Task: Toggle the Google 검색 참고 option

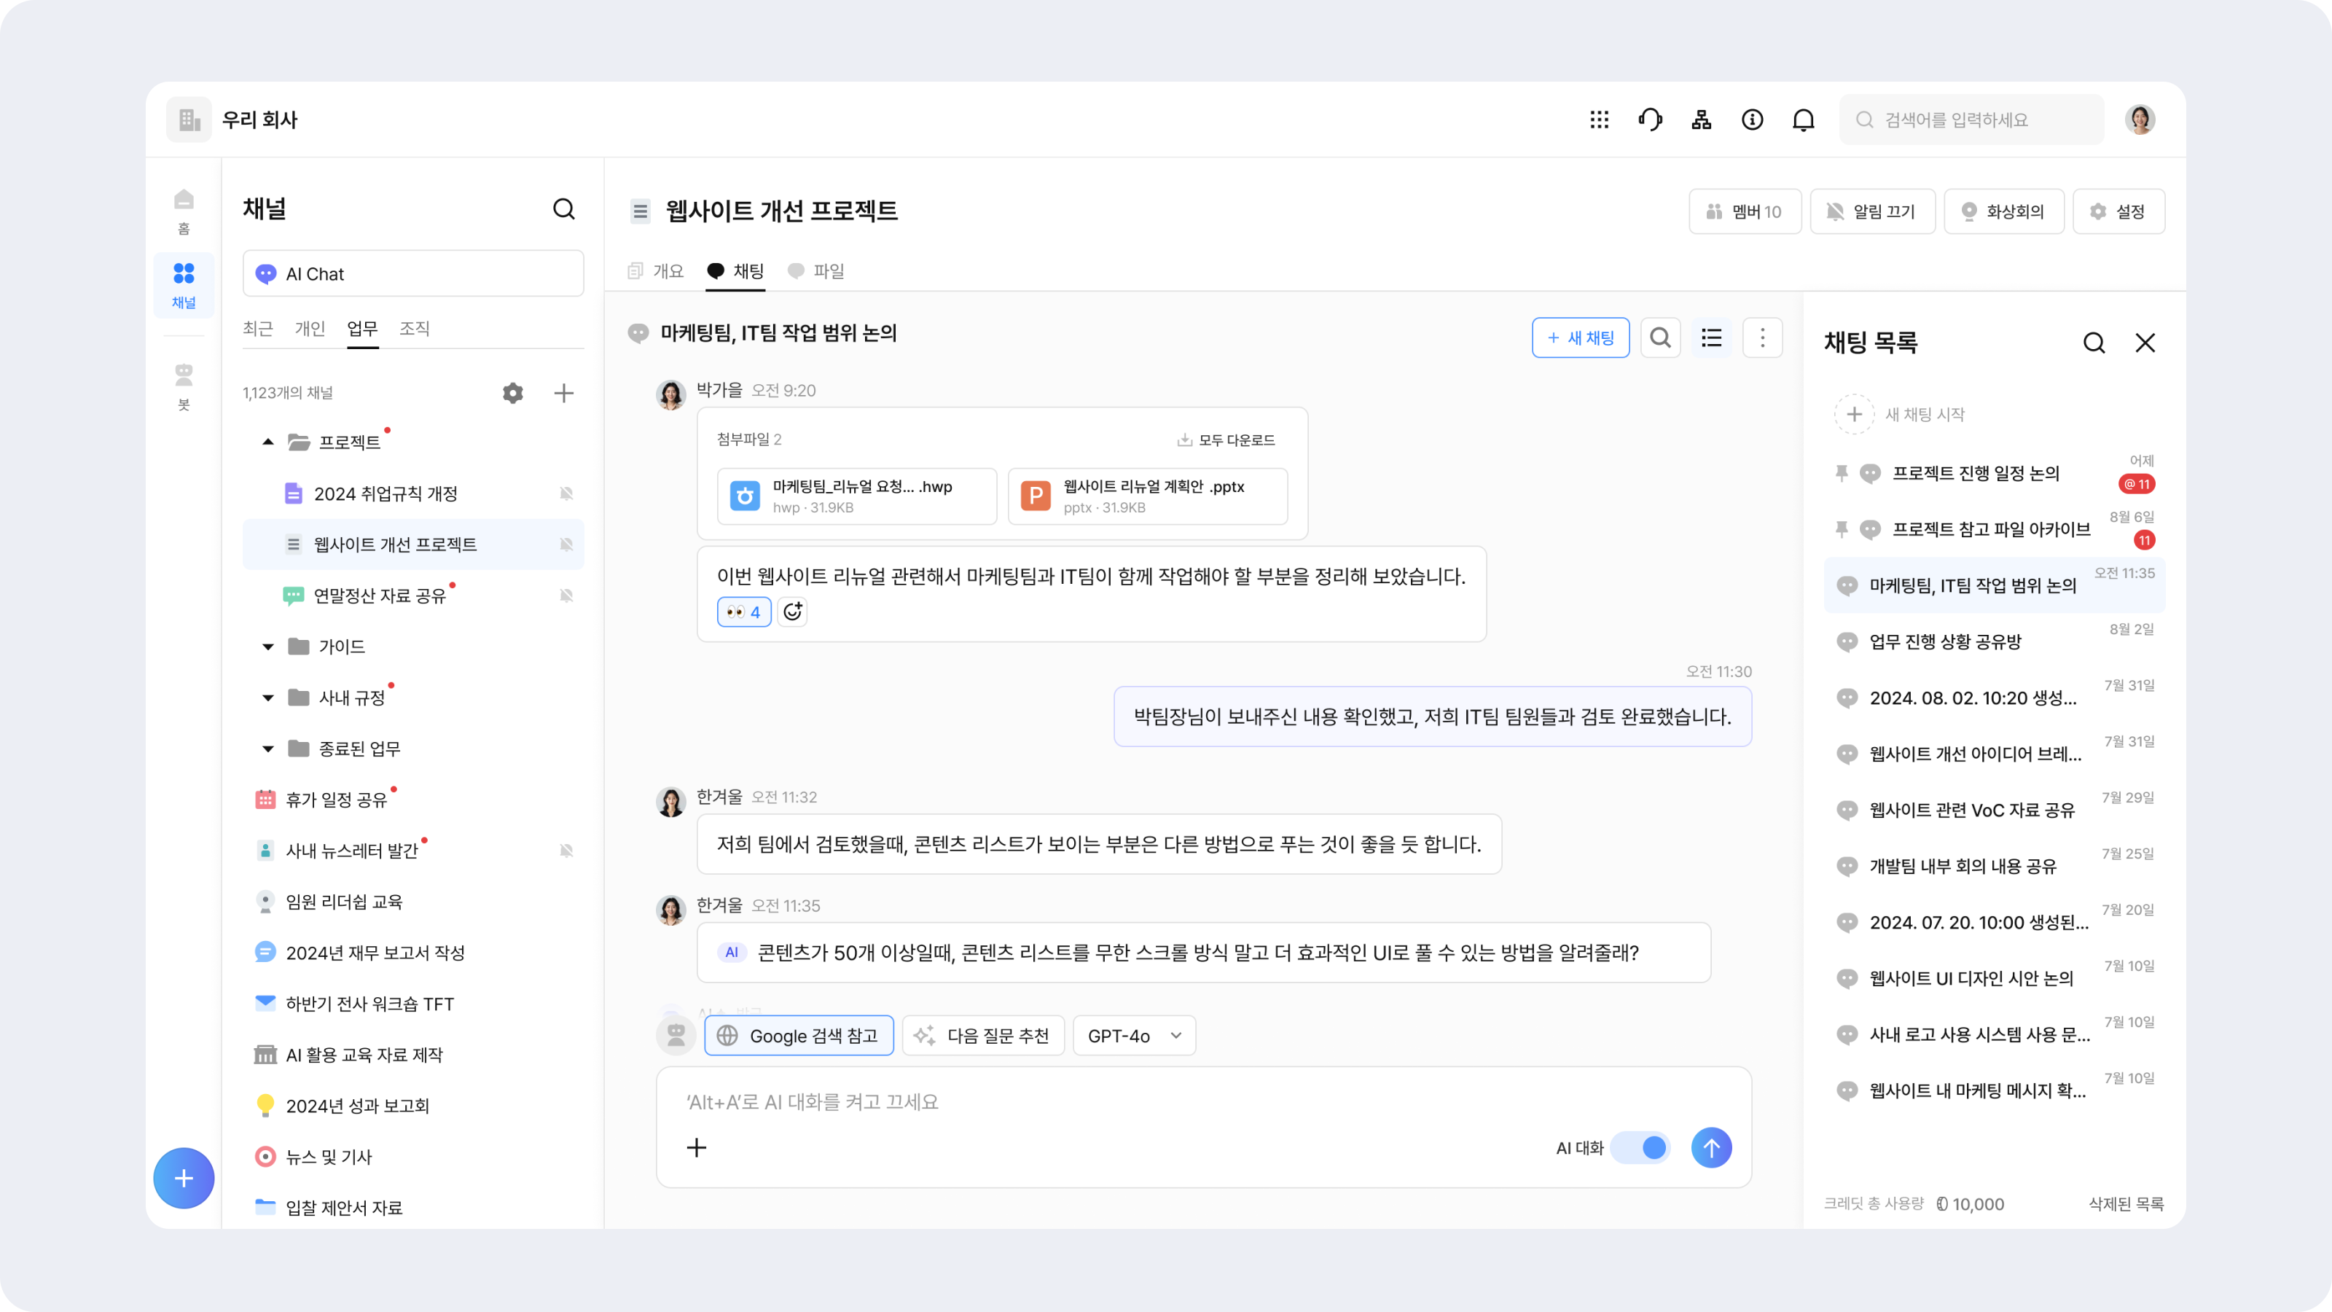Action: pyautogui.click(x=799, y=1036)
